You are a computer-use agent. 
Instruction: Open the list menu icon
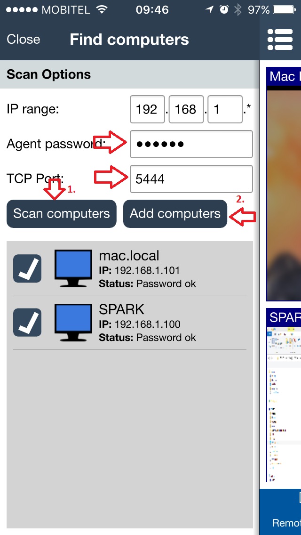280,40
